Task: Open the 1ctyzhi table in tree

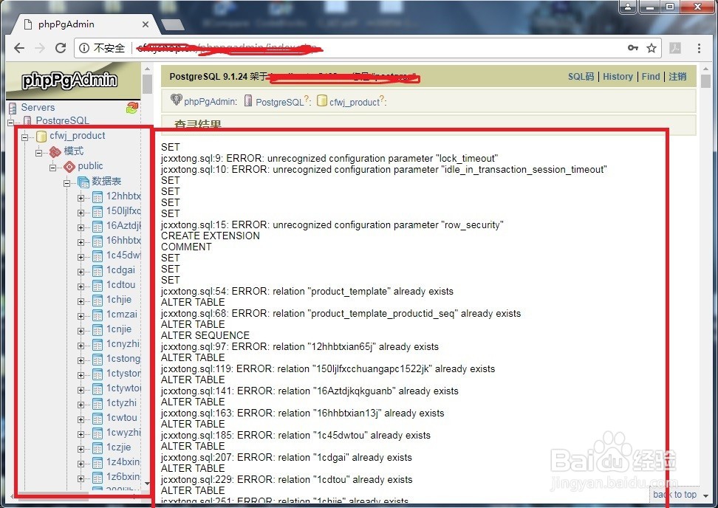Action: 121,402
